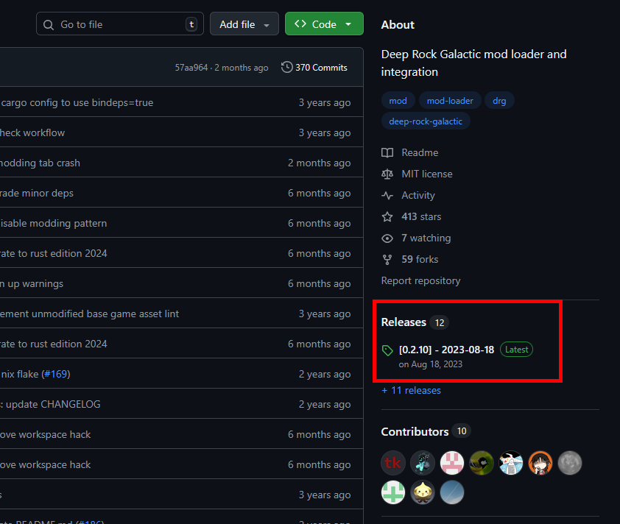This screenshot has height=524, width=620.
Task: Click the fork icon next to 59 forks
Action: point(387,260)
